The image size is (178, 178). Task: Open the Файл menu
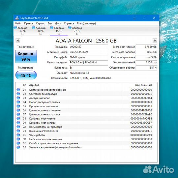(18, 23)
